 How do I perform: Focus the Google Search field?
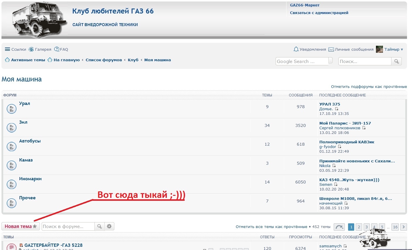click(x=302, y=61)
